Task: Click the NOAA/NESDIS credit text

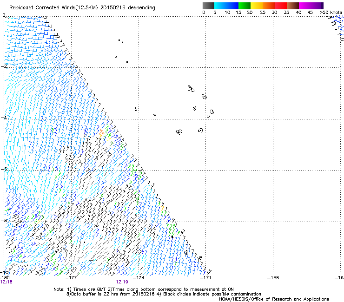Action: coord(274,299)
